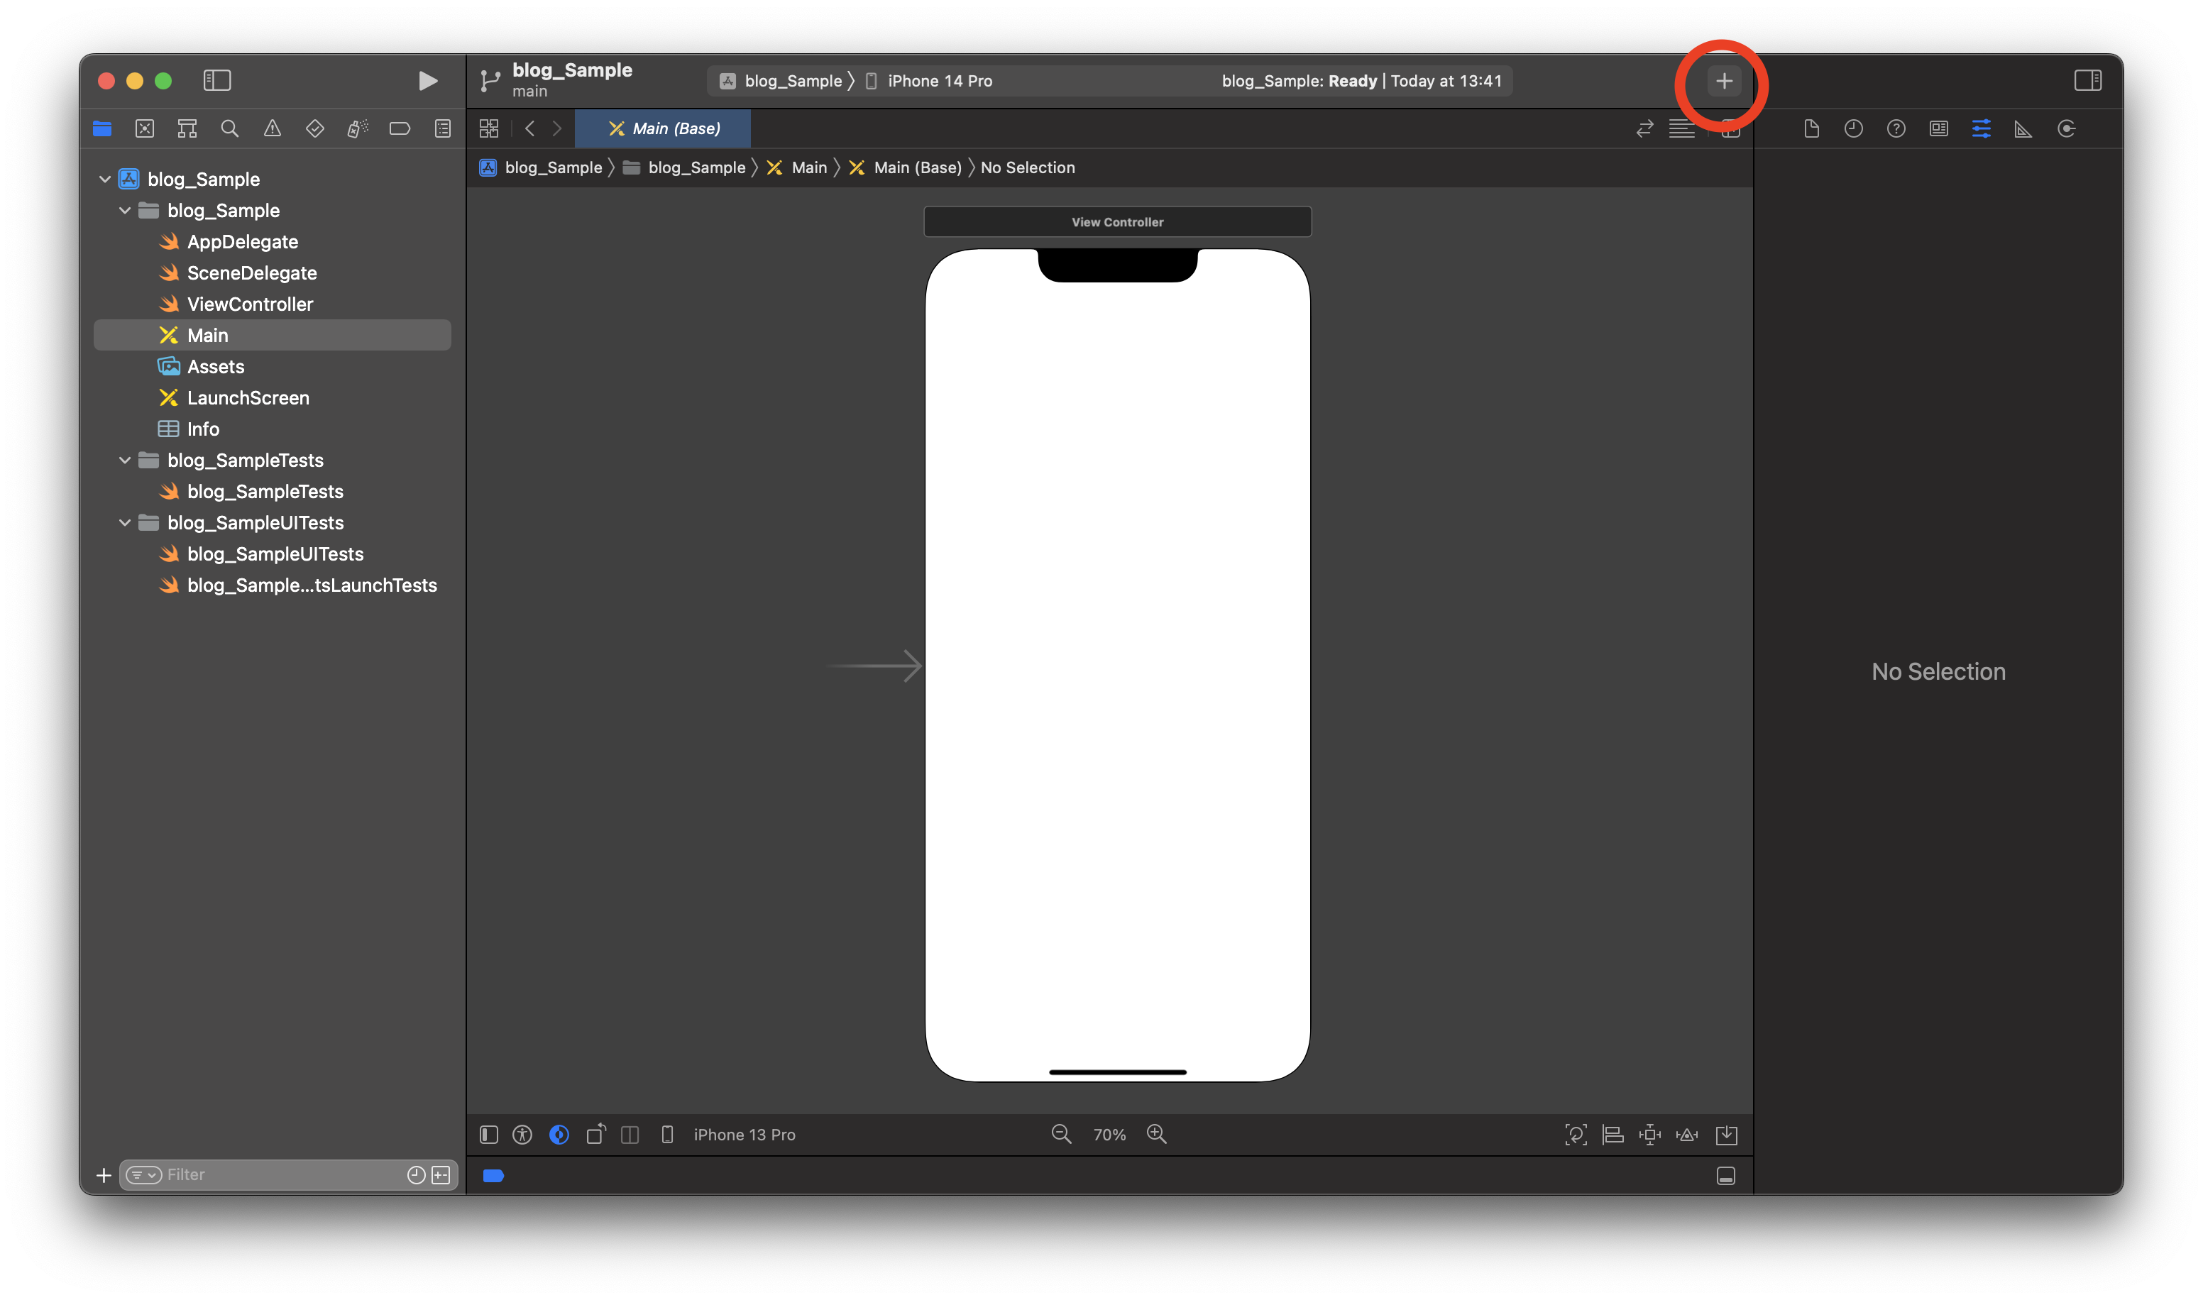Toggle the navigator sidebar visibility
This screenshot has width=2203, height=1300.
[x=217, y=81]
